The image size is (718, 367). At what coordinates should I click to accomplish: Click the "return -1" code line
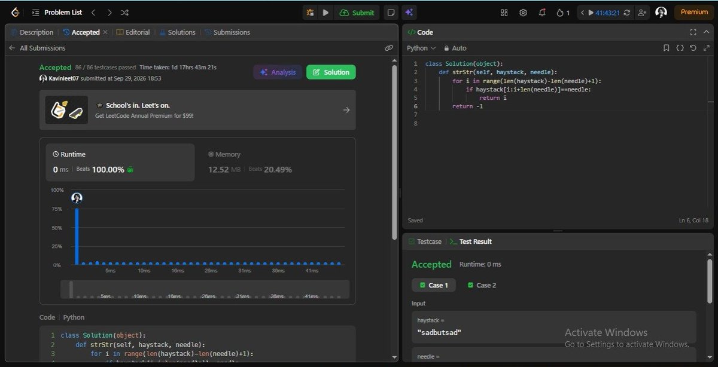coord(467,106)
